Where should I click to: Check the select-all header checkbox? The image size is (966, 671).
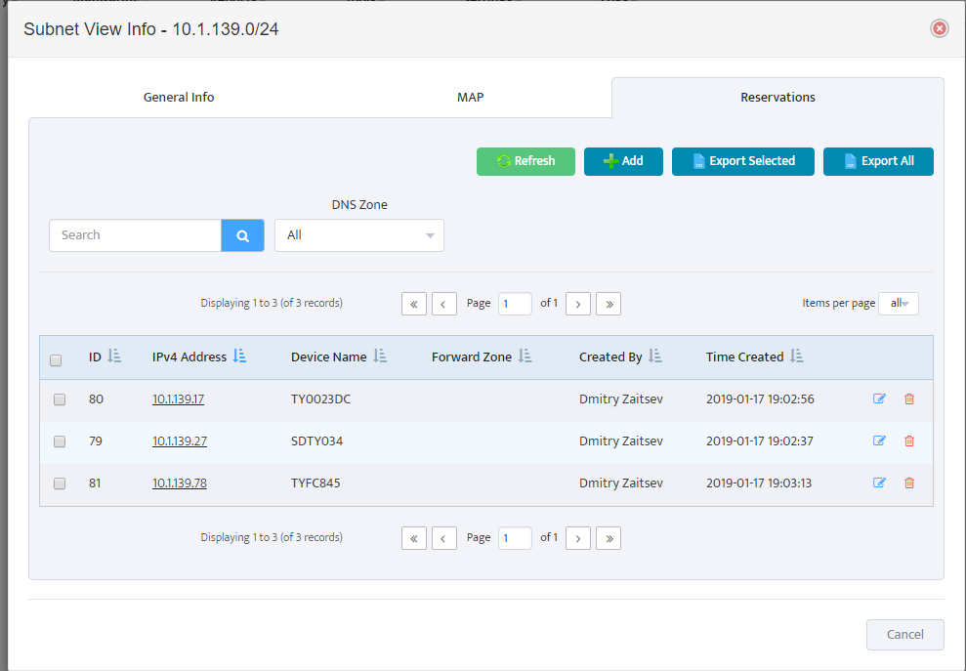[x=56, y=360]
